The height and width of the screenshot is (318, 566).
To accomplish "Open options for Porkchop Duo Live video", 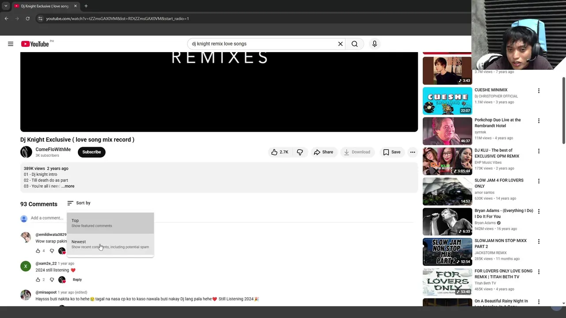I will pos(539,121).
